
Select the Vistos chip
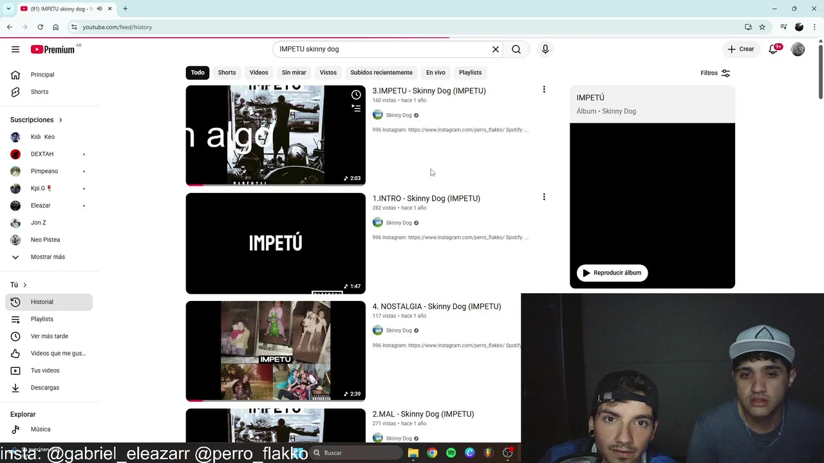click(x=328, y=73)
